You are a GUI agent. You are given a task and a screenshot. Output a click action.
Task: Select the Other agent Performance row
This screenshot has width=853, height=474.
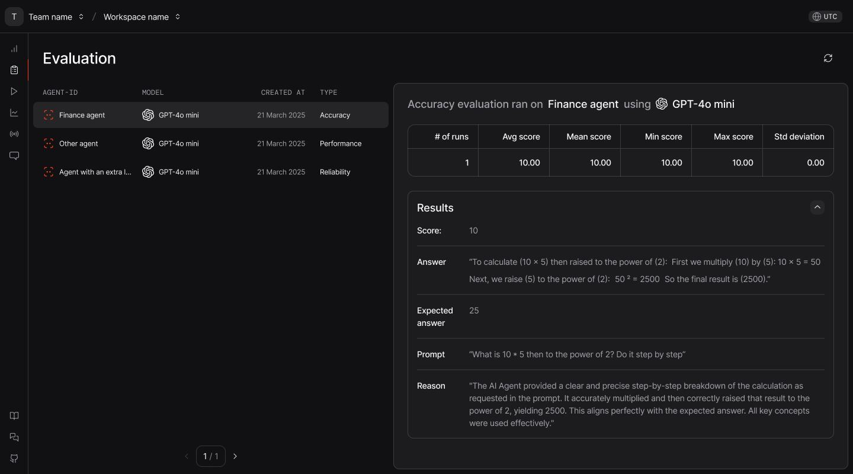click(211, 143)
